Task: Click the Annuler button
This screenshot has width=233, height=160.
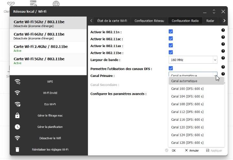Action: pos(192,151)
